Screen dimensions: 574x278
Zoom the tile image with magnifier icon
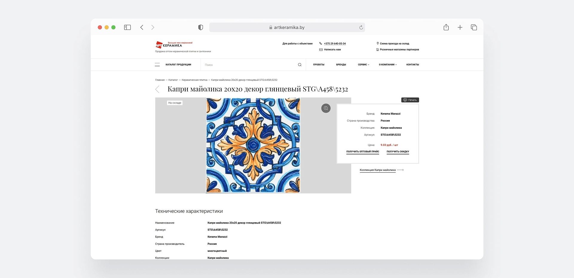(326, 108)
